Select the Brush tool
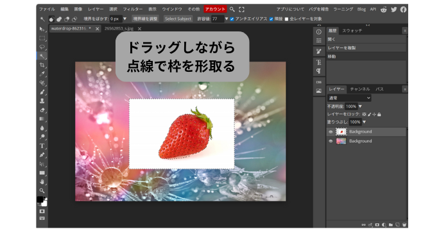 click(42, 92)
